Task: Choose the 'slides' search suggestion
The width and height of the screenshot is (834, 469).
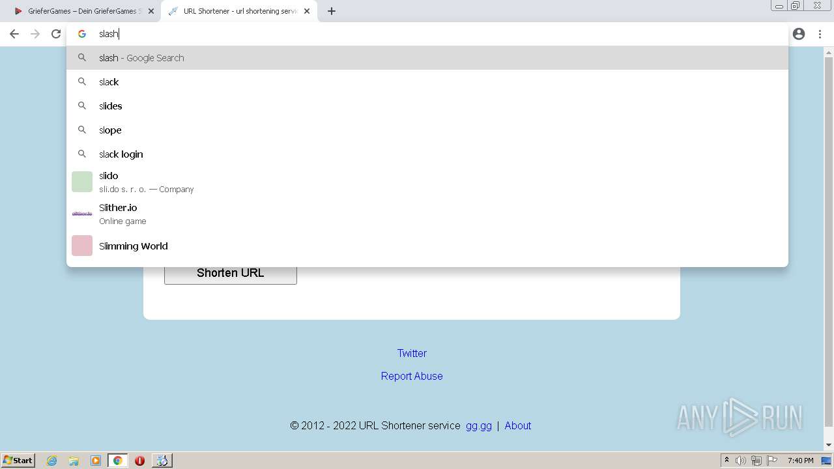Action: pyautogui.click(x=427, y=106)
